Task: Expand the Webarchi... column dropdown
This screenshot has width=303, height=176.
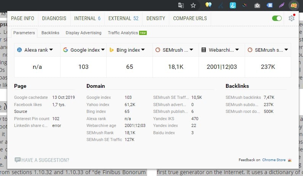Action: 237,50
